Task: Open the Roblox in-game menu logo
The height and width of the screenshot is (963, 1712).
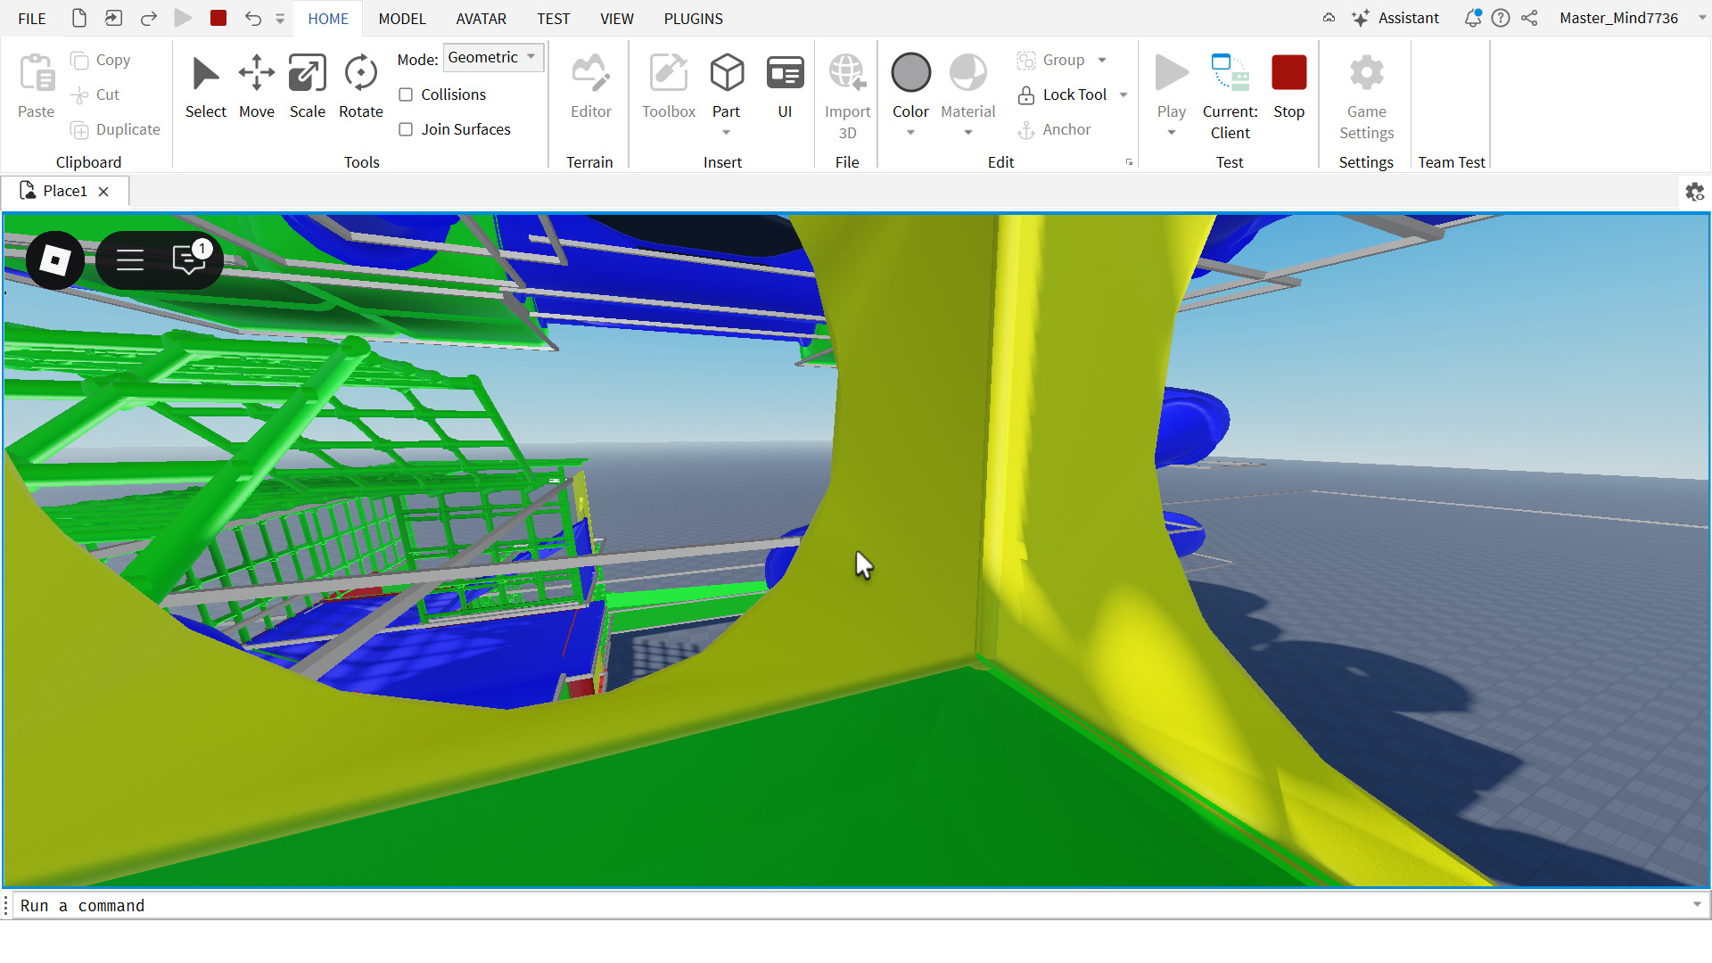Action: pos(55,260)
